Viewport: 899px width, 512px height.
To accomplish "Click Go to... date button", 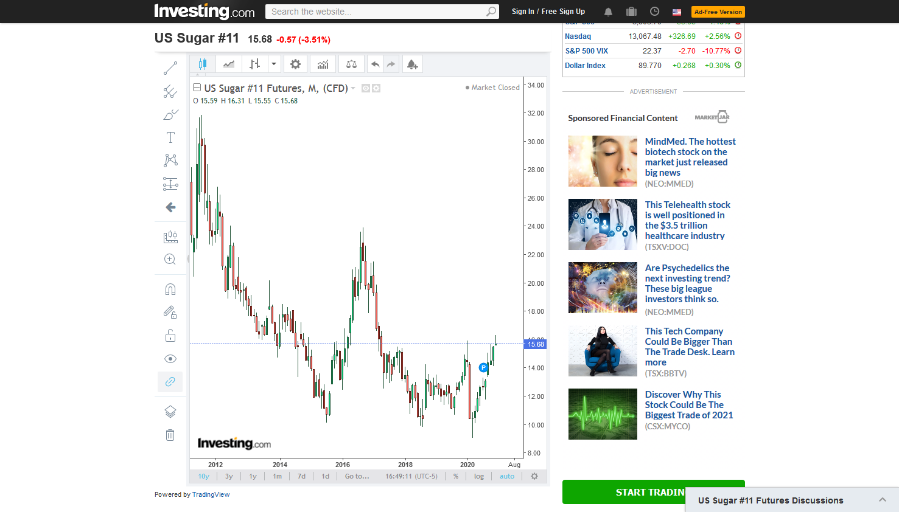I will coord(357,476).
